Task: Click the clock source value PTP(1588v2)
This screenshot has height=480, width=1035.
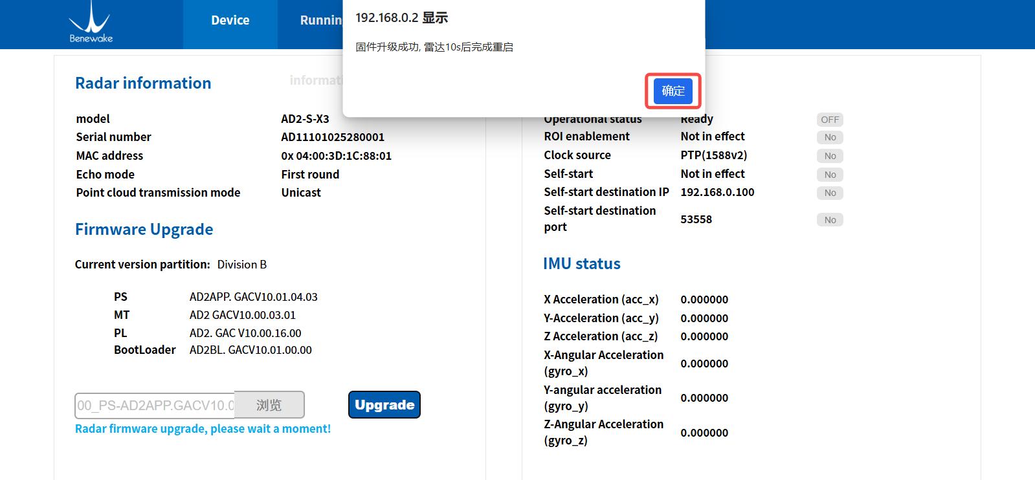Action: pos(713,155)
